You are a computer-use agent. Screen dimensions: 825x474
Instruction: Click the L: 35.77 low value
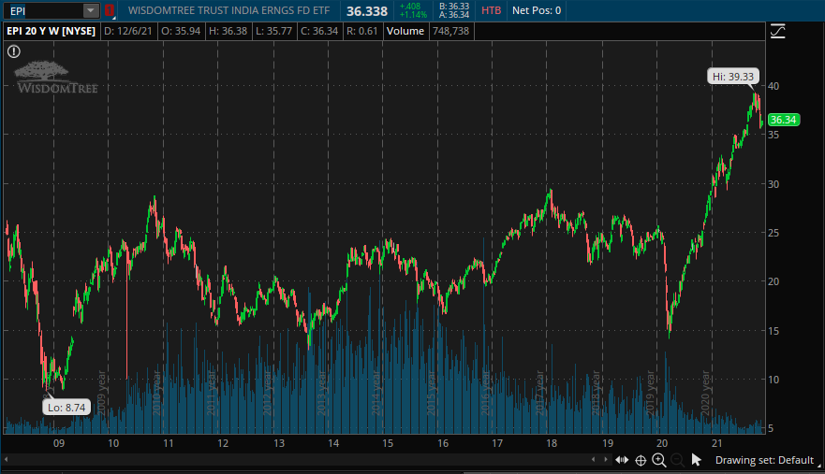(x=273, y=31)
